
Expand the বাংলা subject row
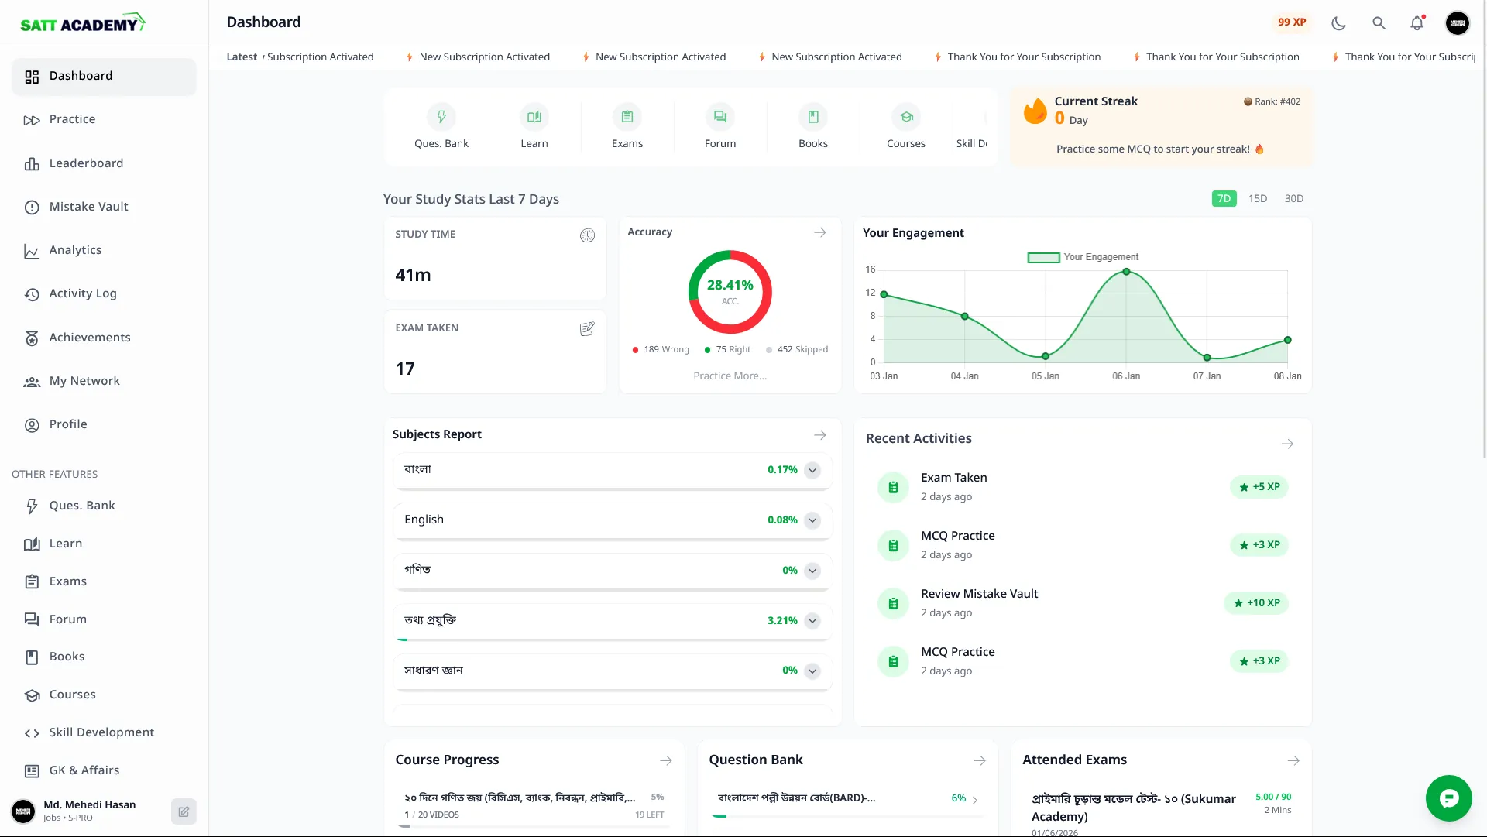(x=812, y=470)
